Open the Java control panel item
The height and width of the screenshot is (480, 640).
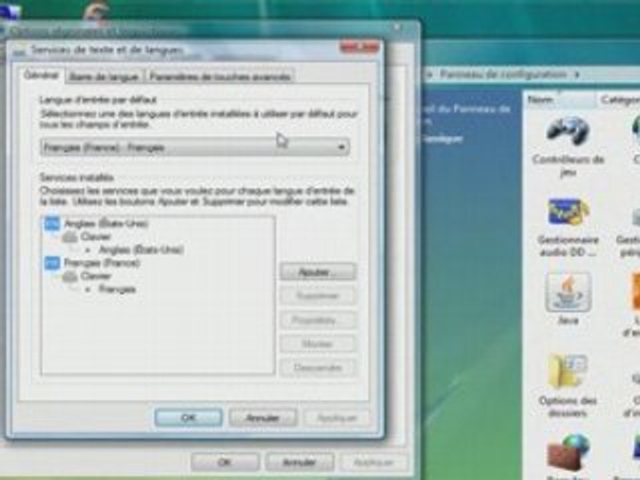[568, 299]
